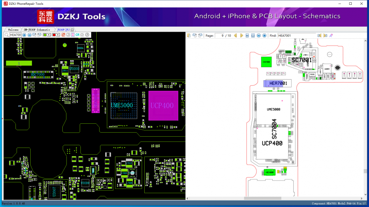Zoom out the schematic page
Screen dimensions: 369x207
[x=259, y=35]
